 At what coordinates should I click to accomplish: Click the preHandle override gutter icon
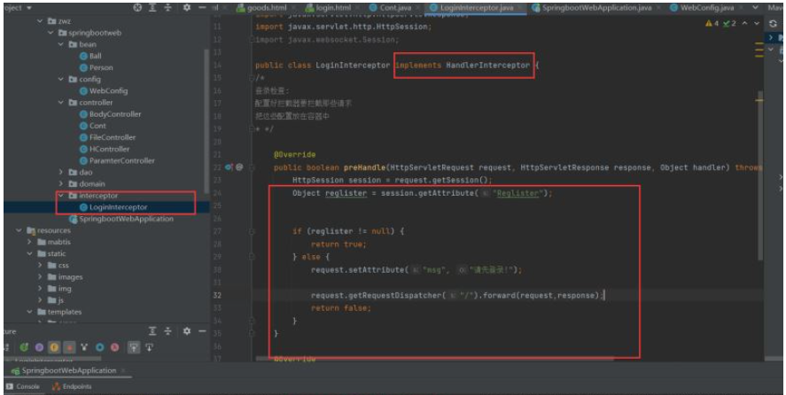[x=229, y=167]
